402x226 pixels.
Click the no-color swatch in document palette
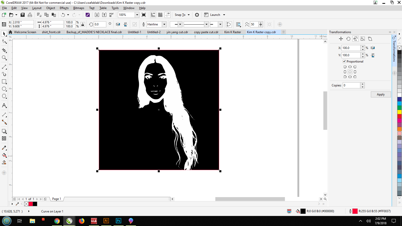26,204
